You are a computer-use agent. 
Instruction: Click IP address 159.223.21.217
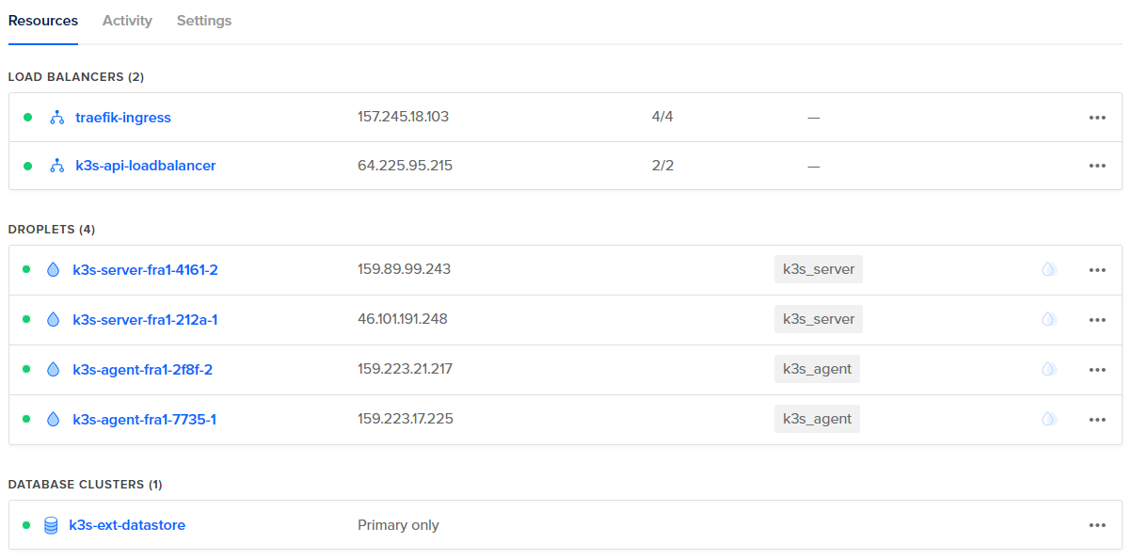pos(406,369)
